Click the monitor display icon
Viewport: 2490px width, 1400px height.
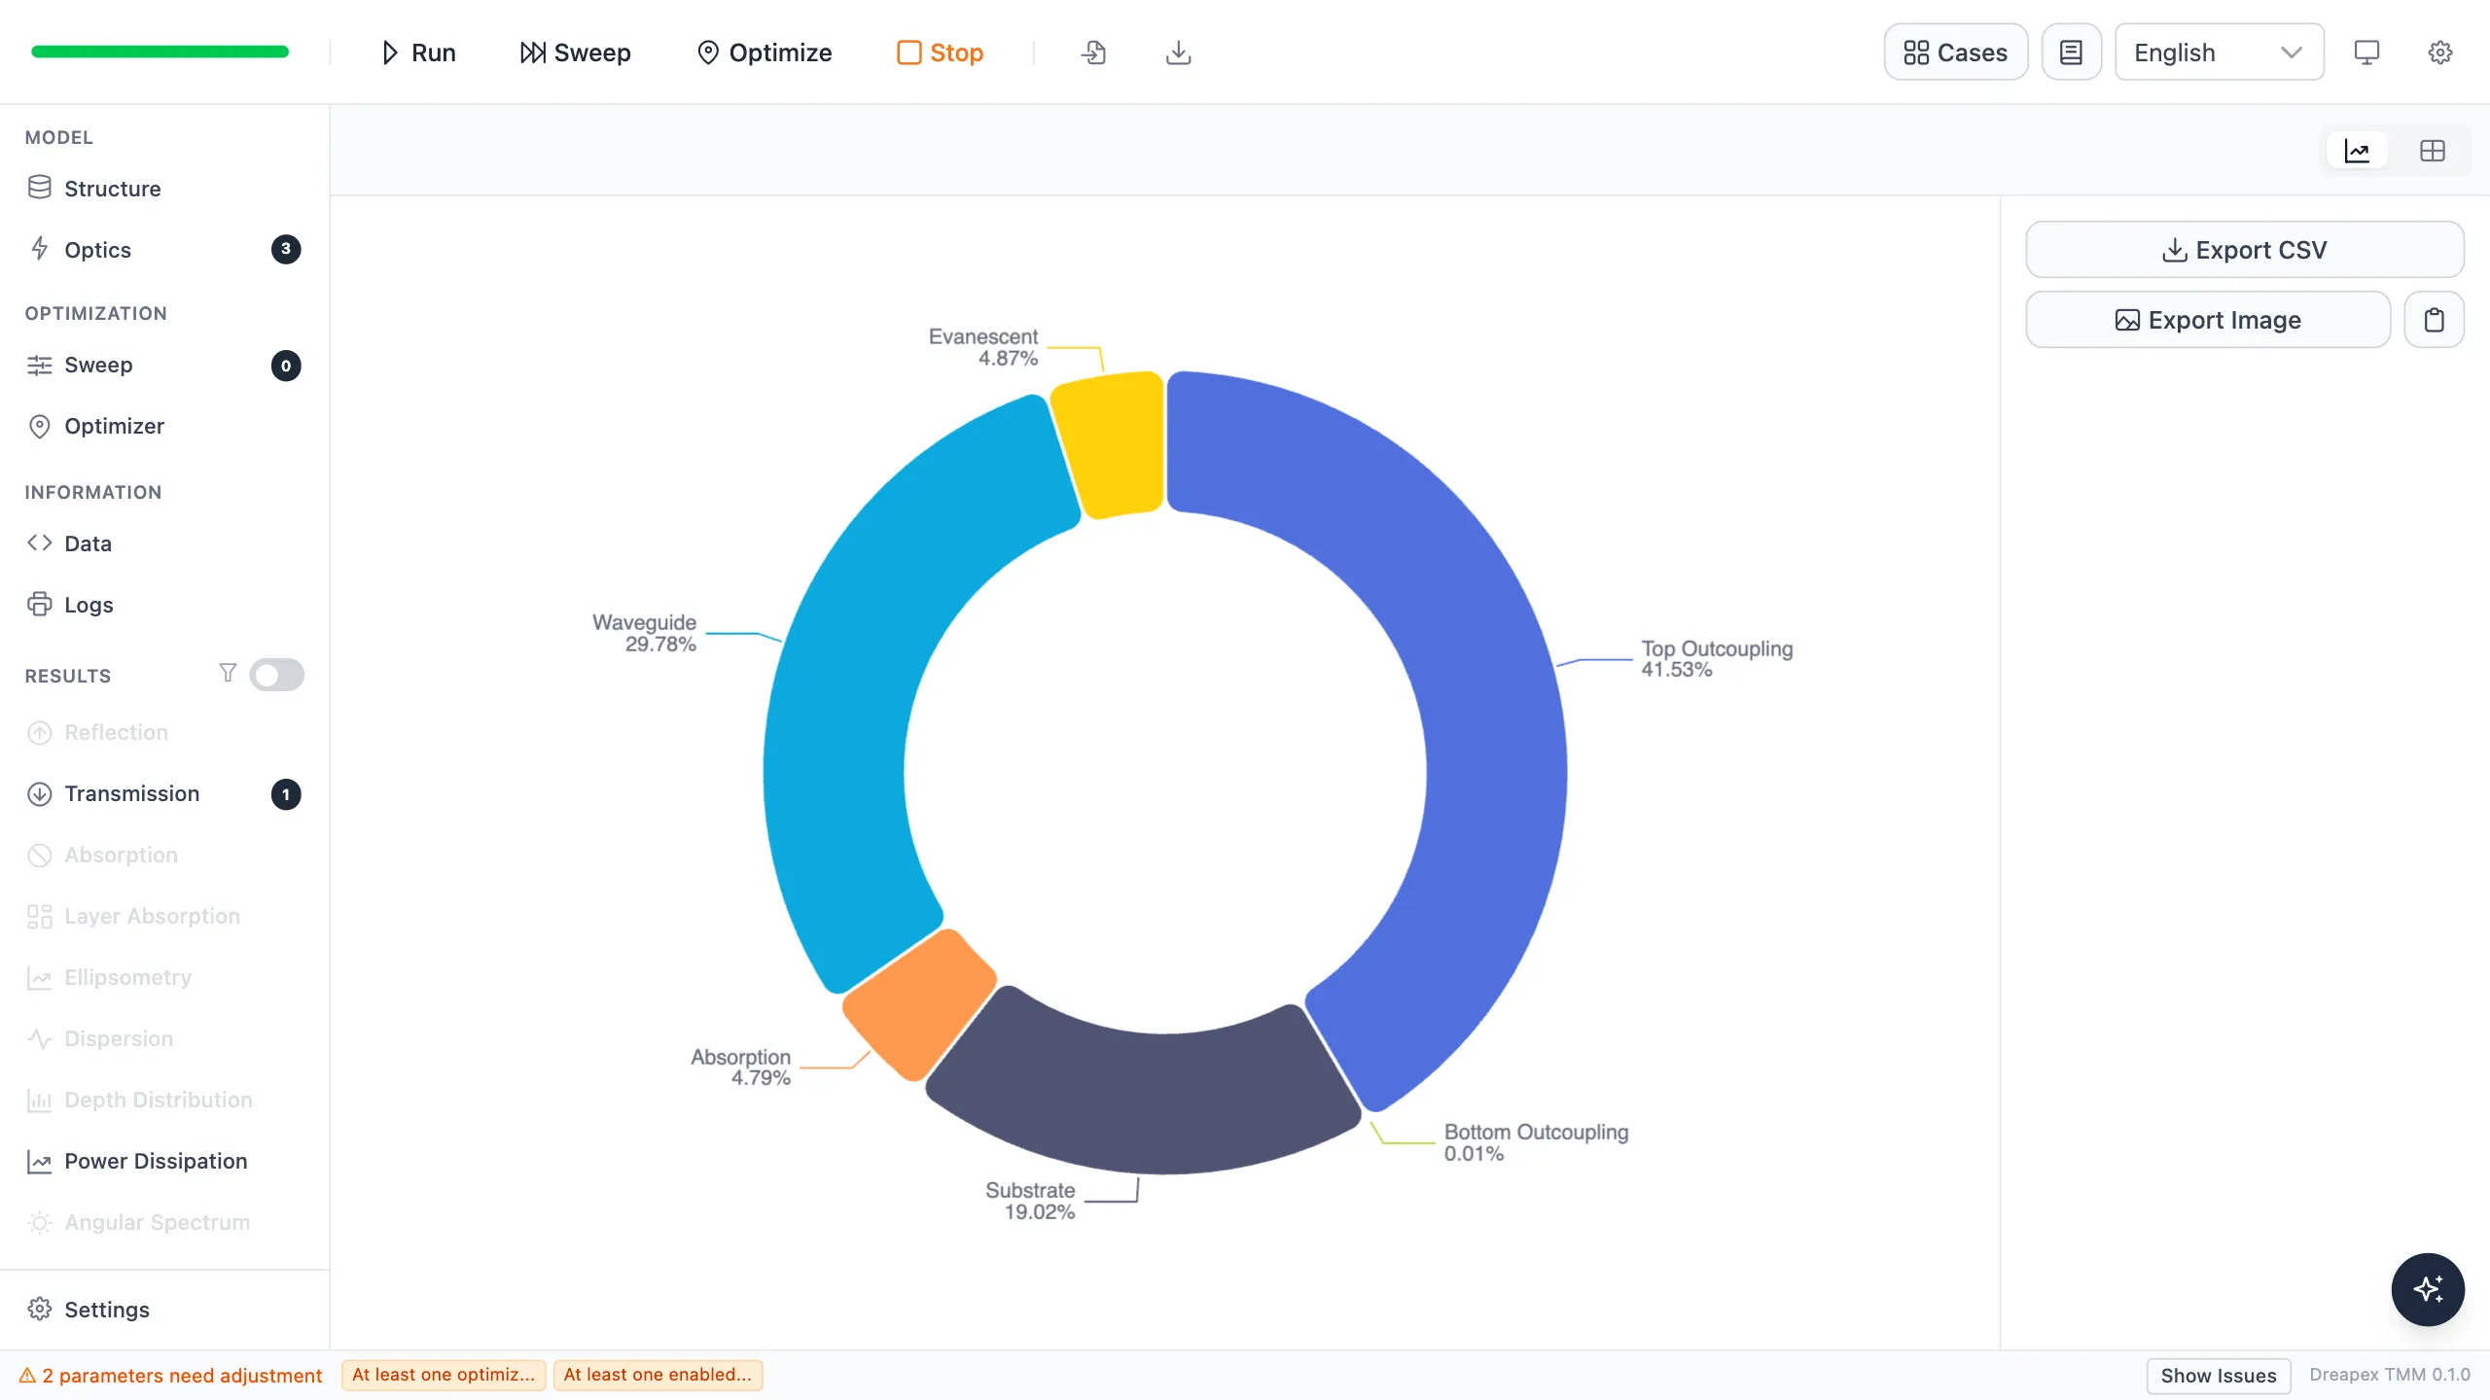click(x=2366, y=52)
